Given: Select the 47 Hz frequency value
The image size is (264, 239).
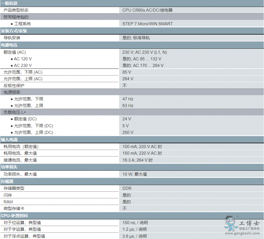Looking at the screenshot, I should pos(128,99).
